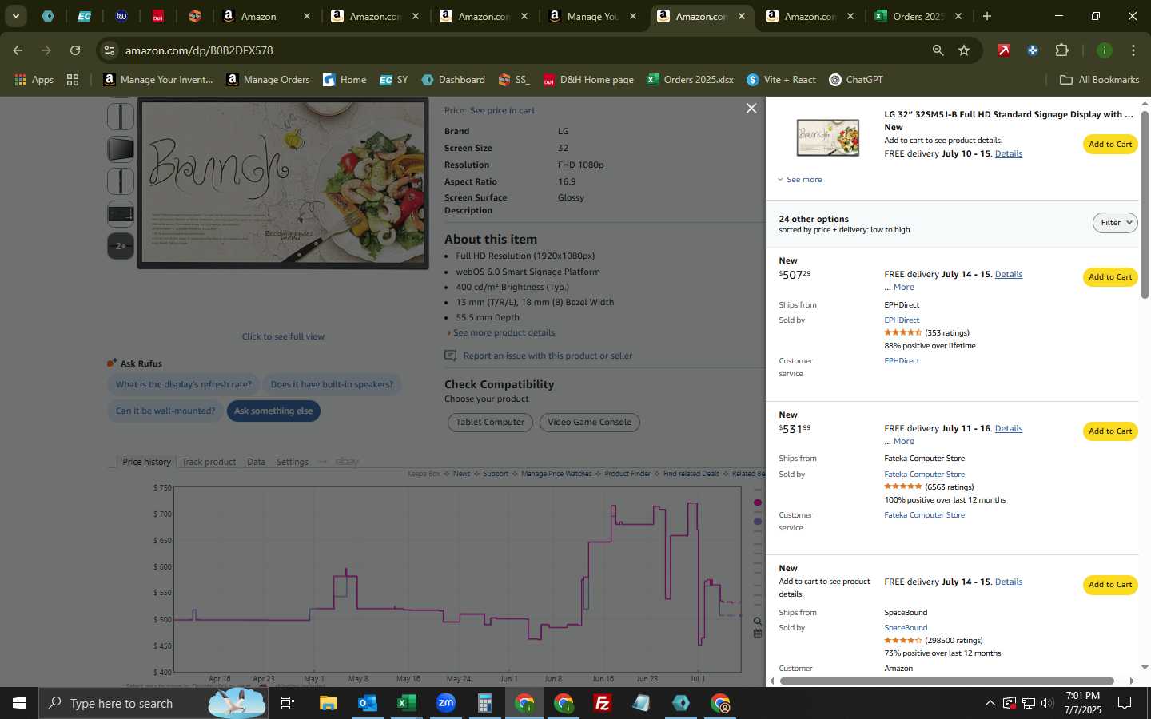Ask Rufus about the display's refresh rate
The height and width of the screenshot is (719, 1151).
pos(184,385)
